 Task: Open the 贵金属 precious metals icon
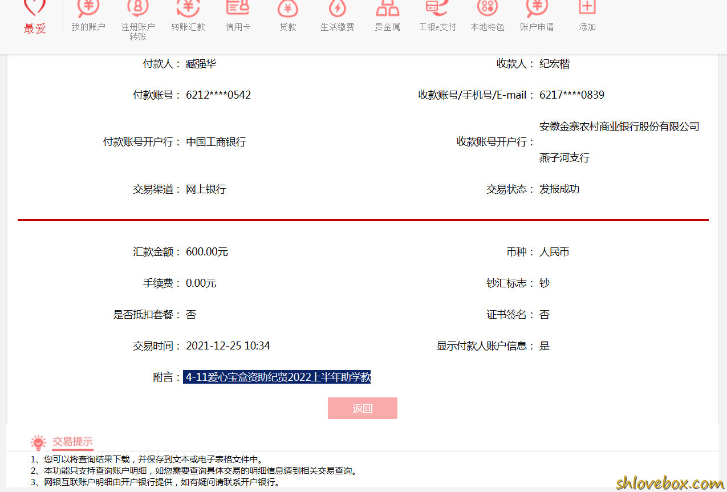(388, 7)
